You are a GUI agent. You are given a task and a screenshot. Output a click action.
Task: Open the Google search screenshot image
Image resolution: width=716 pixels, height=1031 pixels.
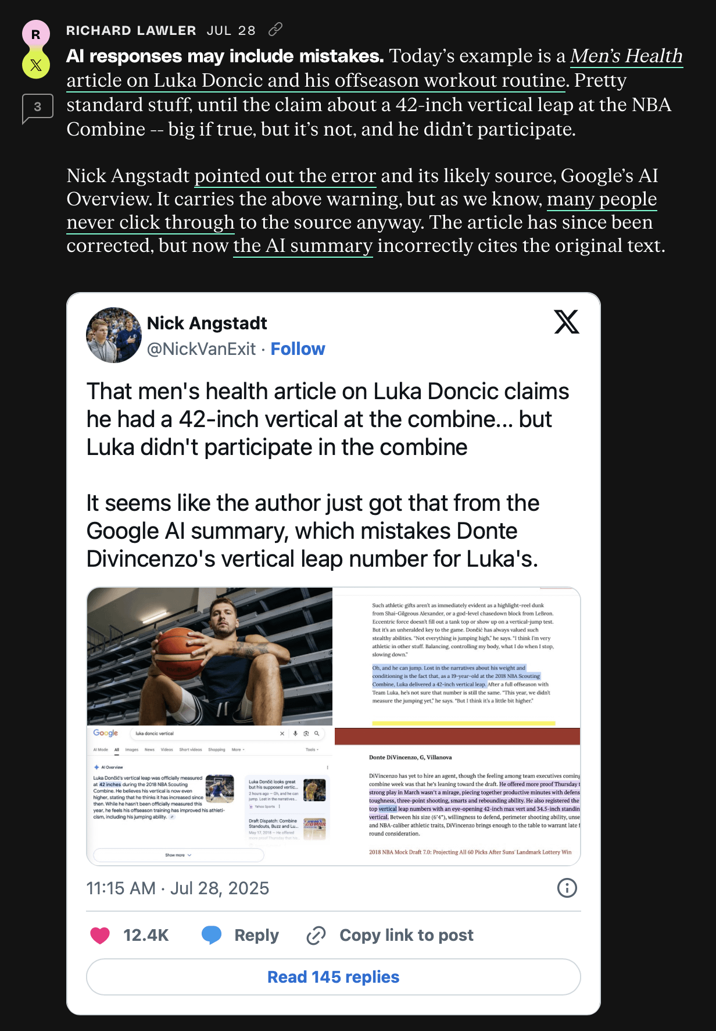click(210, 796)
